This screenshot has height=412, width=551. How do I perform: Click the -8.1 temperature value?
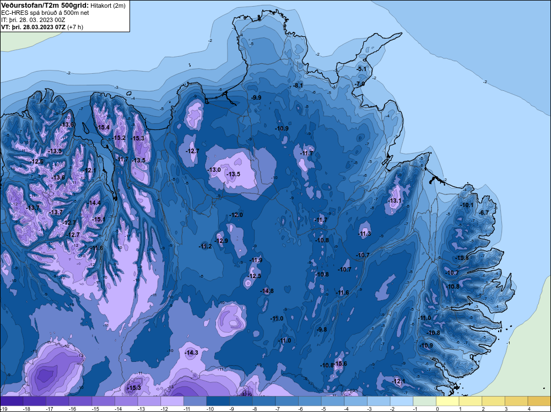298,85
